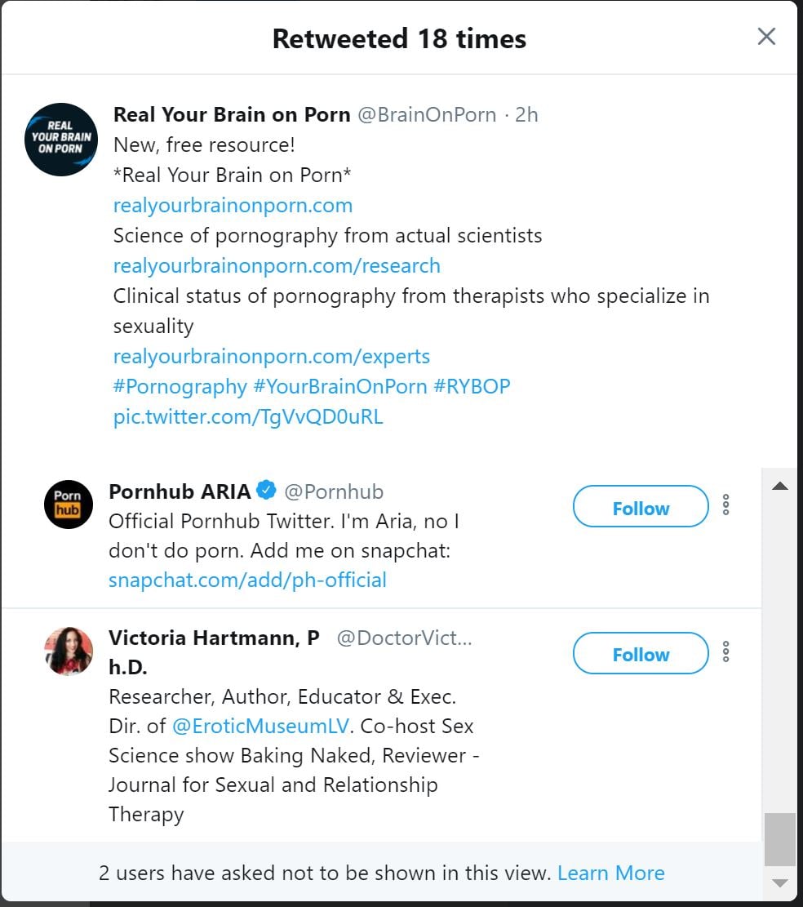
Task: Open the pic.twitter.com/TgVvQD0uRL link
Action: tap(248, 416)
